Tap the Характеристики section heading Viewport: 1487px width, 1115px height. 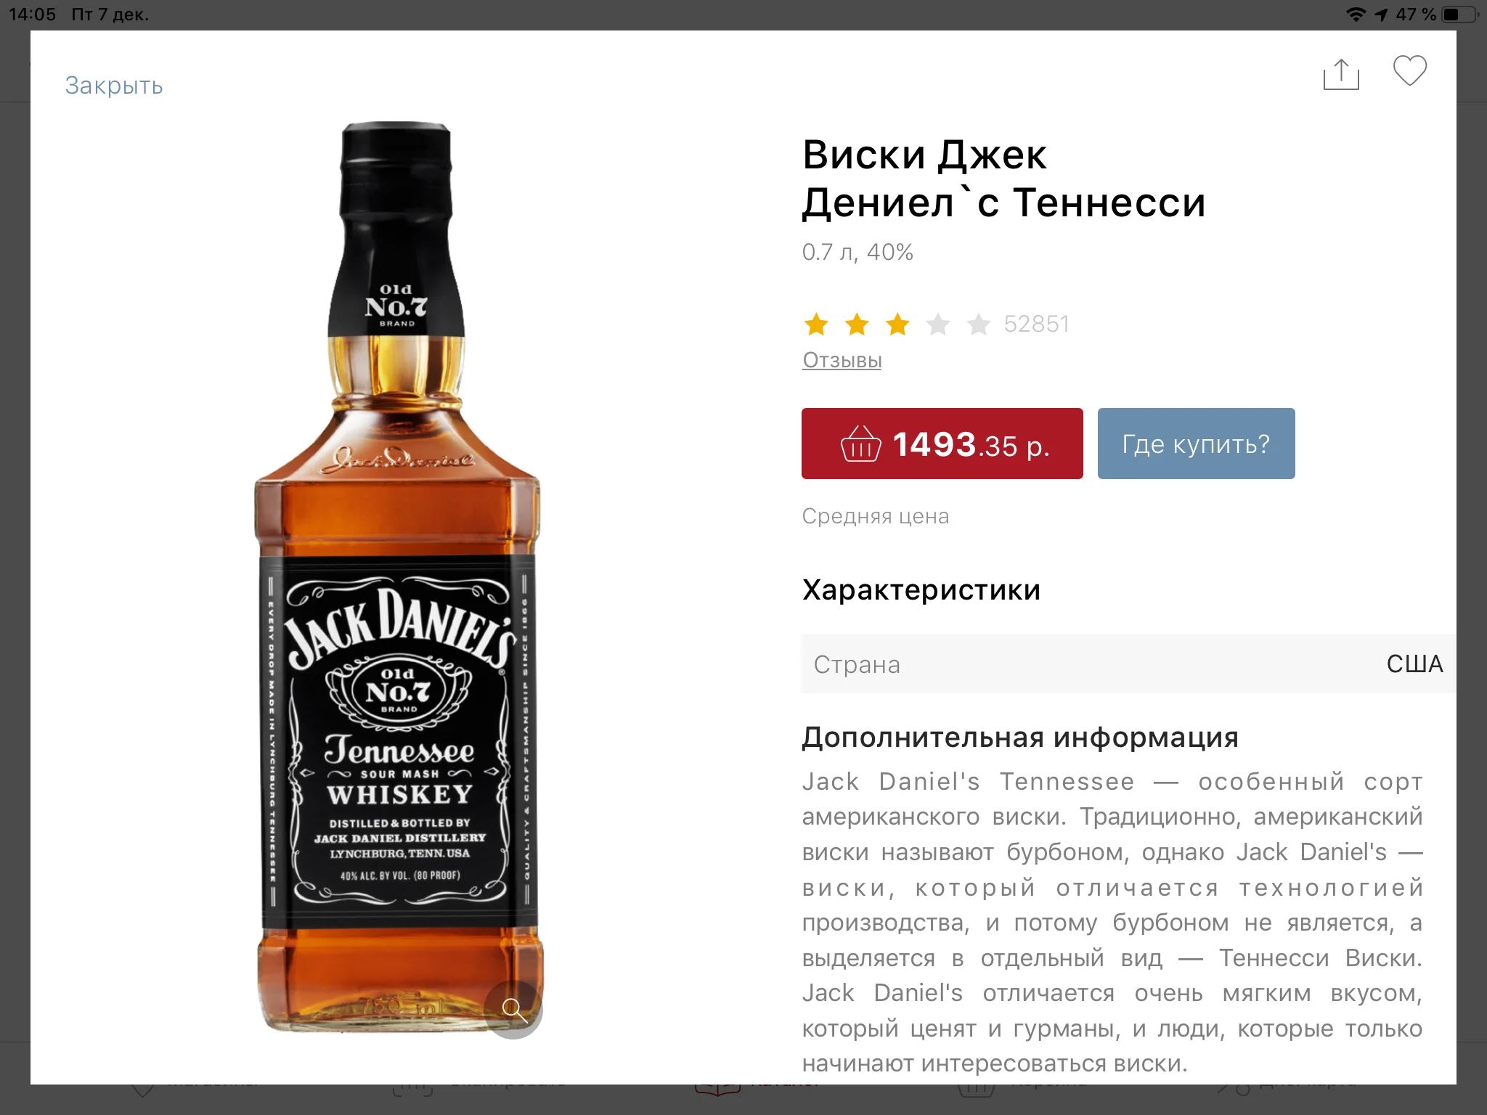[x=921, y=590]
